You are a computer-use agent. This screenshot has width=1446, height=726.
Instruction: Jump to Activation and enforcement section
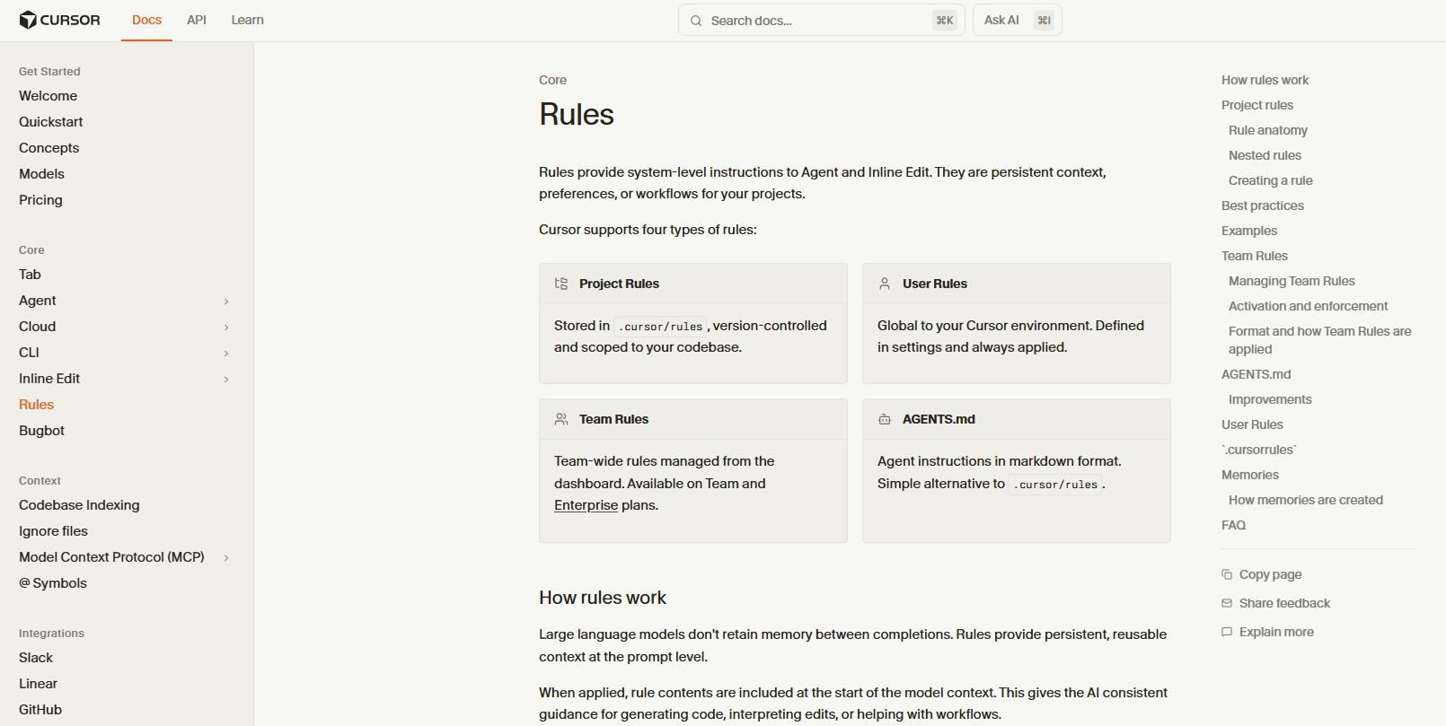pyautogui.click(x=1309, y=306)
